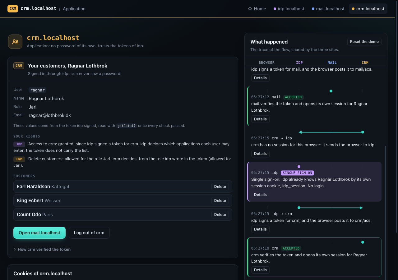
Task: Click the CRM column header in trace
Action: 365,63
